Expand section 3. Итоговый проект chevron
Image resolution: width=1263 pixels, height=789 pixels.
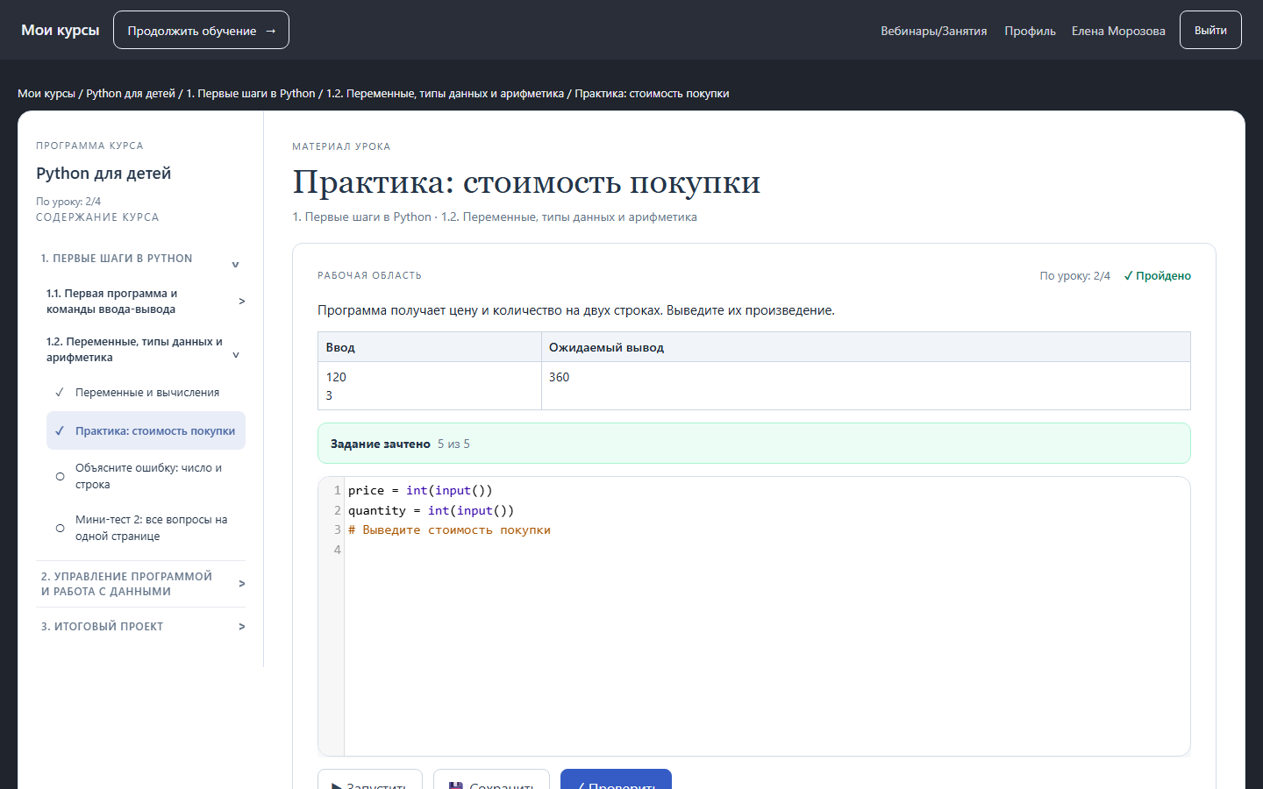pos(242,626)
